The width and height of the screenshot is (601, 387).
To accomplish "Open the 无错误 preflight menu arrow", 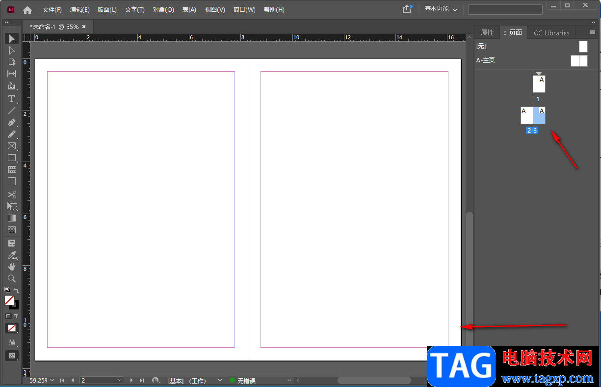I will click(x=289, y=380).
